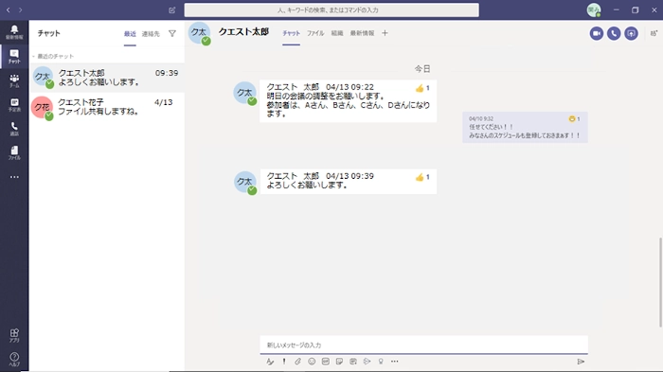The width and height of the screenshot is (663, 372).
Task: Start a video call with クエスト太郎
Action: [596, 33]
